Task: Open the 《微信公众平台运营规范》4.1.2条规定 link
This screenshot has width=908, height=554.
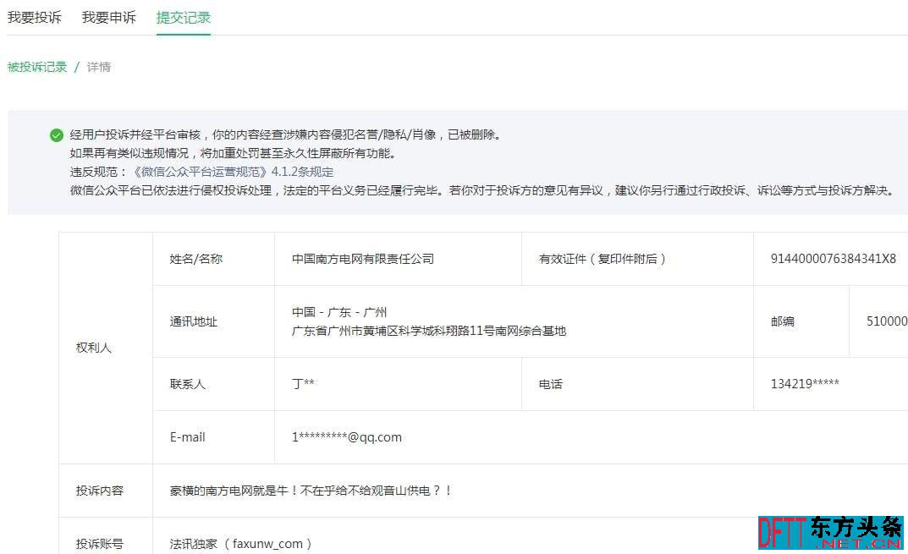Action: (x=233, y=172)
